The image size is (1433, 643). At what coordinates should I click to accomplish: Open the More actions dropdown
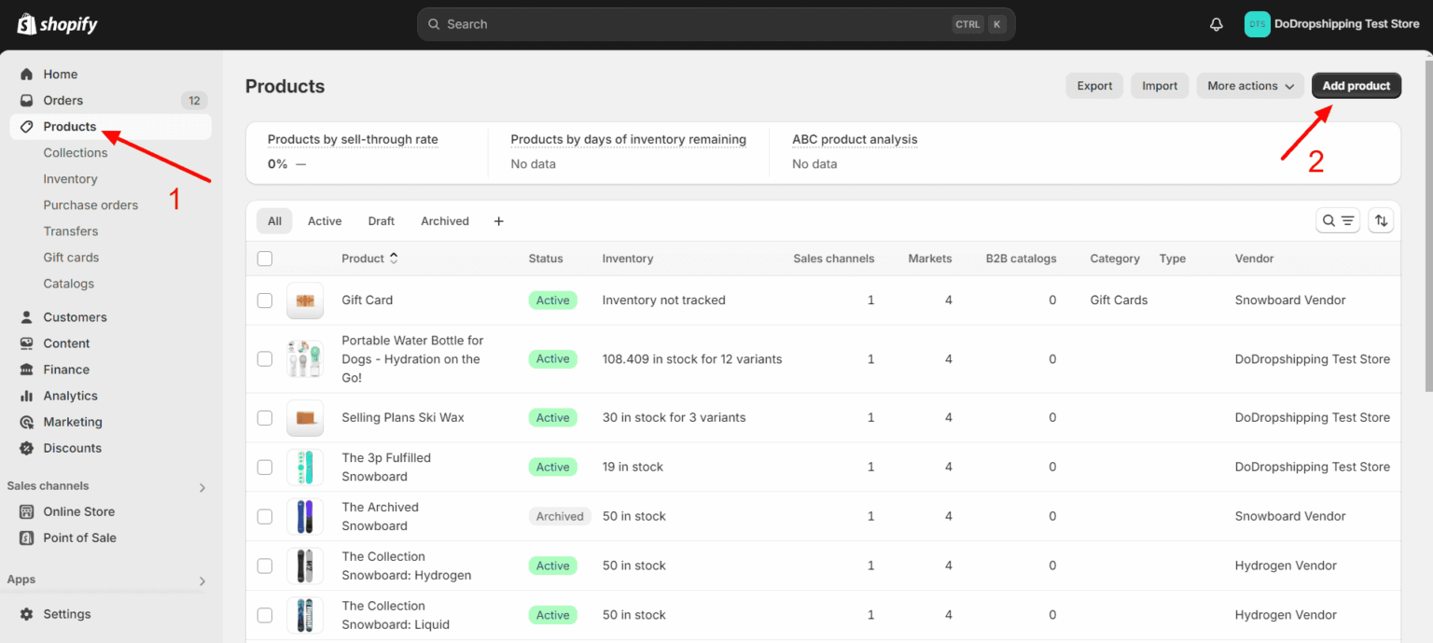pos(1249,85)
